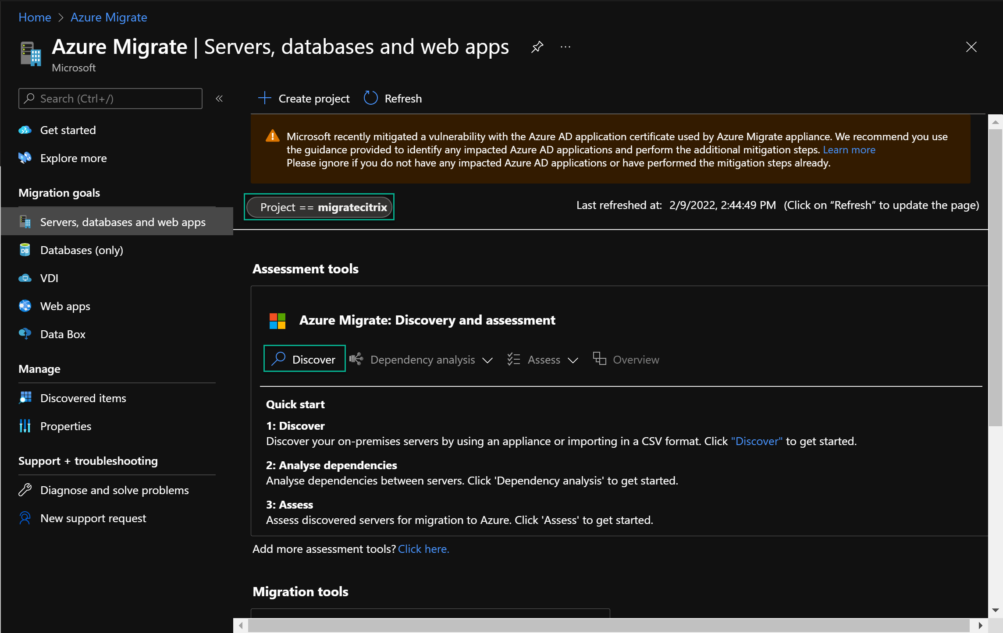Click the Azure Migrate header server icon

(x=31, y=54)
